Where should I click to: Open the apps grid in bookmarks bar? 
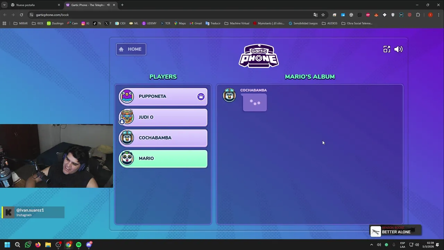(5, 23)
